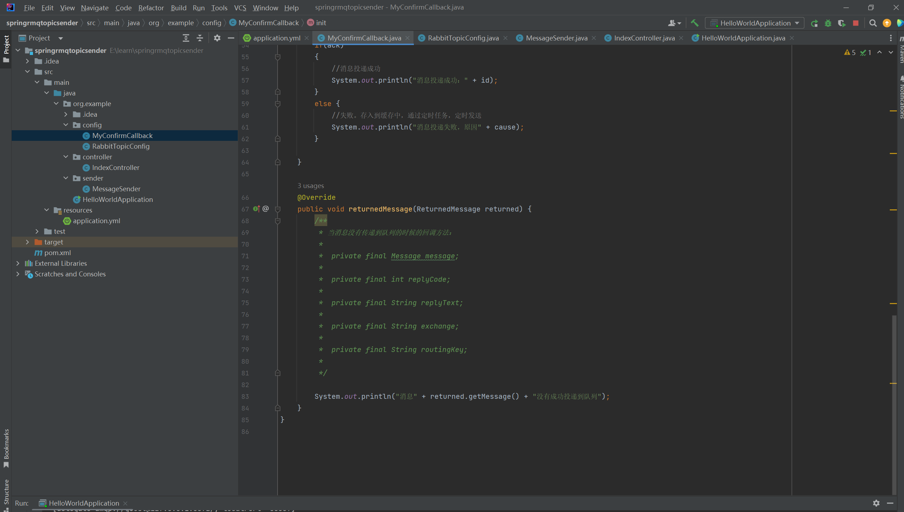904x512 pixels.
Task: Click the Build project hammer icon
Action: coord(694,23)
